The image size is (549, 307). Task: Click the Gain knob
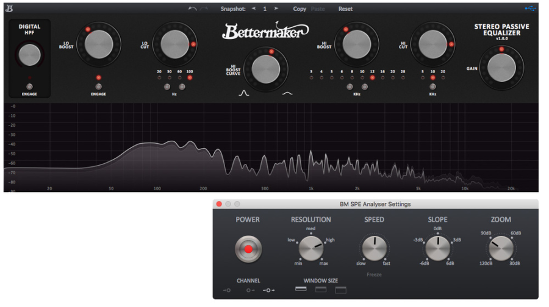pyautogui.click(x=501, y=68)
